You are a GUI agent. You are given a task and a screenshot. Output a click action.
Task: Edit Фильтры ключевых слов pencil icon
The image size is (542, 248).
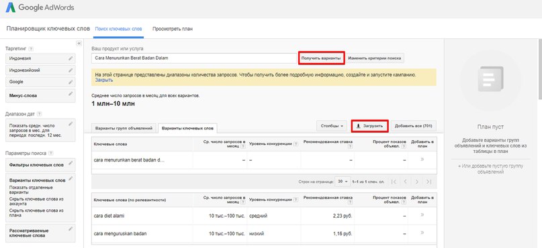71,163
